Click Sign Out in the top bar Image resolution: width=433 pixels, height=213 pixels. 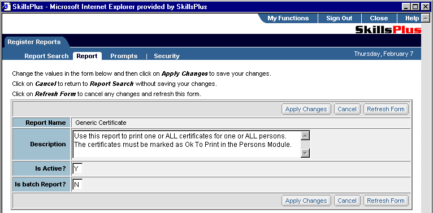tap(339, 18)
